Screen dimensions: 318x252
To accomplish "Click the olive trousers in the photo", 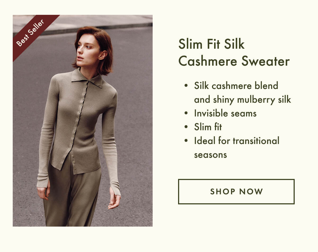I will [72, 196].
